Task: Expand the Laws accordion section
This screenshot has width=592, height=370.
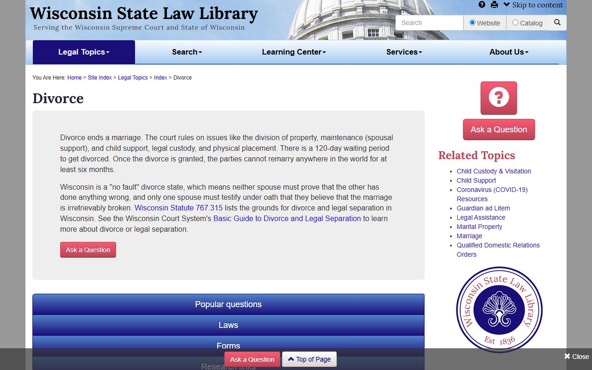Action: tap(228, 325)
